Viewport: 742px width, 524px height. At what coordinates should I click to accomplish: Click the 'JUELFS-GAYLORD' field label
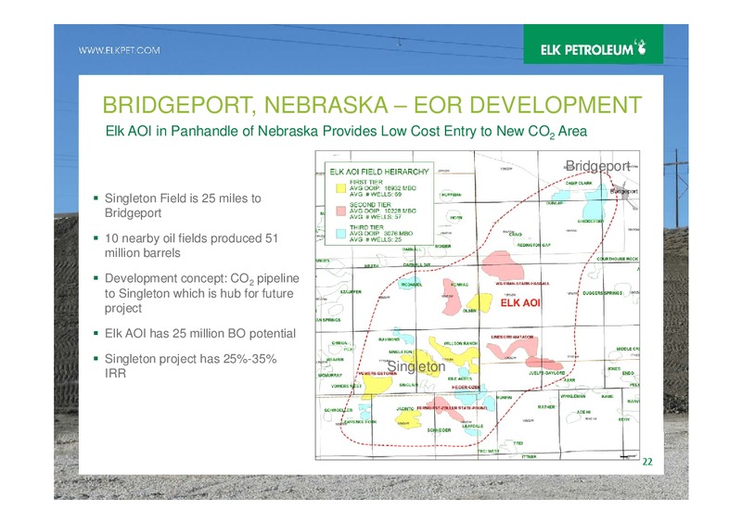click(546, 373)
